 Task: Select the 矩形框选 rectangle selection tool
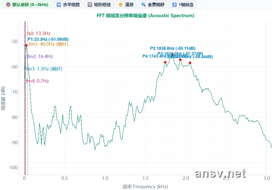pyautogui.click(x=99, y=5)
